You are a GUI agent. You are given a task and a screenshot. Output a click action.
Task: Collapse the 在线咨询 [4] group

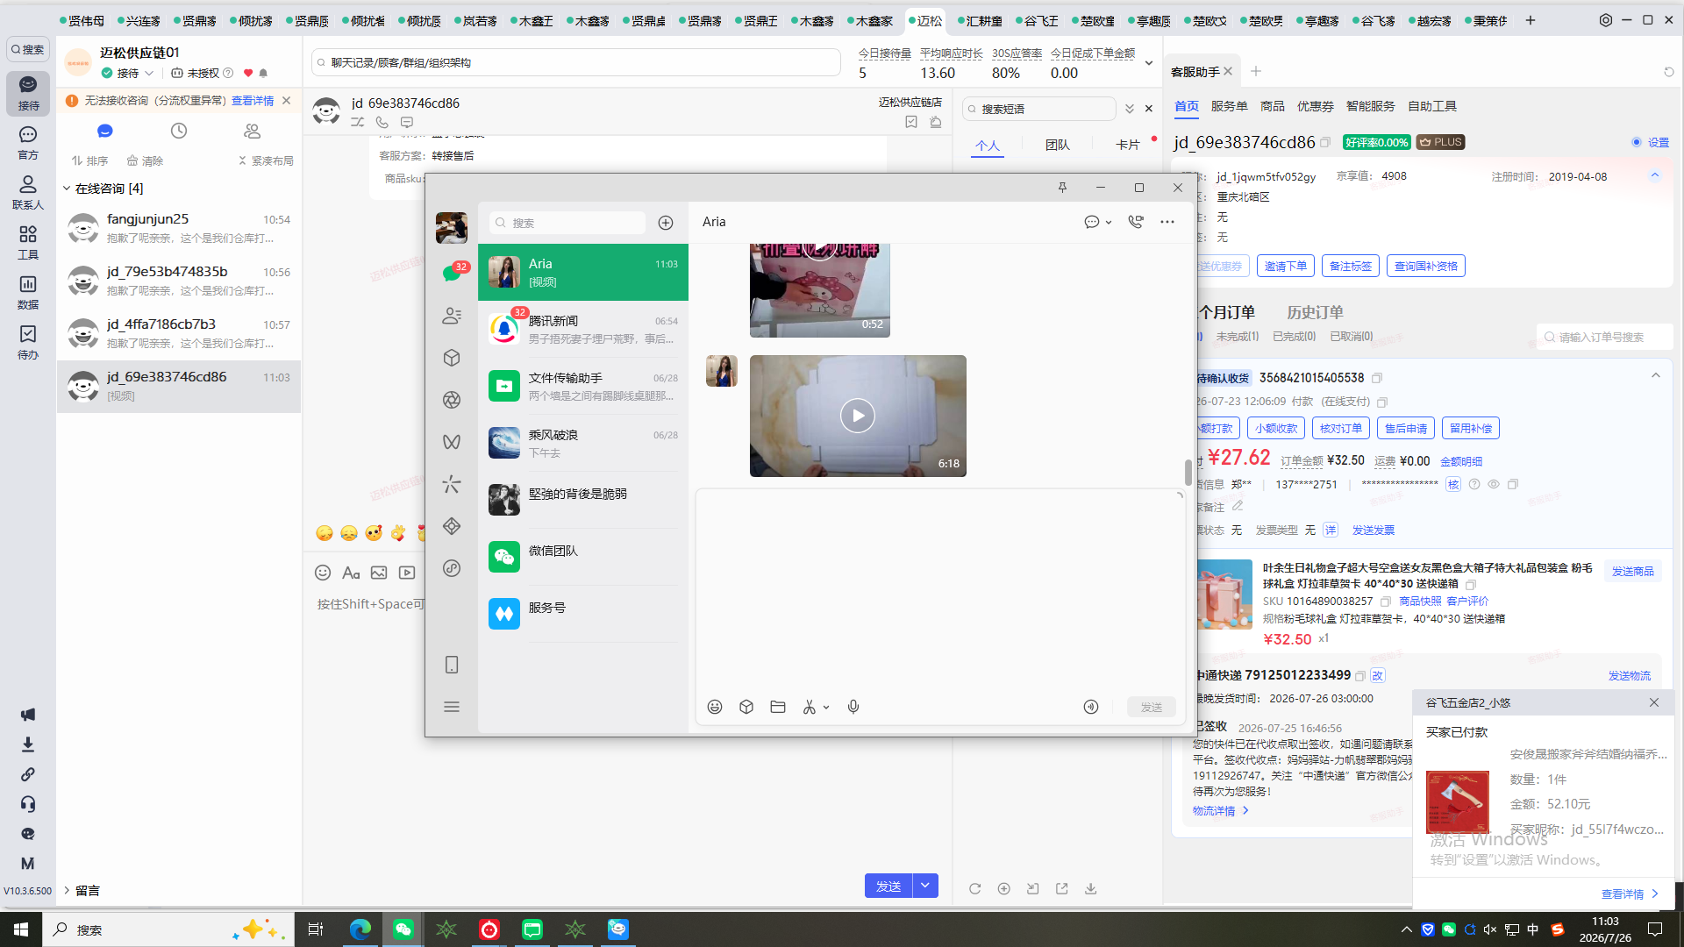(x=67, y=189)
